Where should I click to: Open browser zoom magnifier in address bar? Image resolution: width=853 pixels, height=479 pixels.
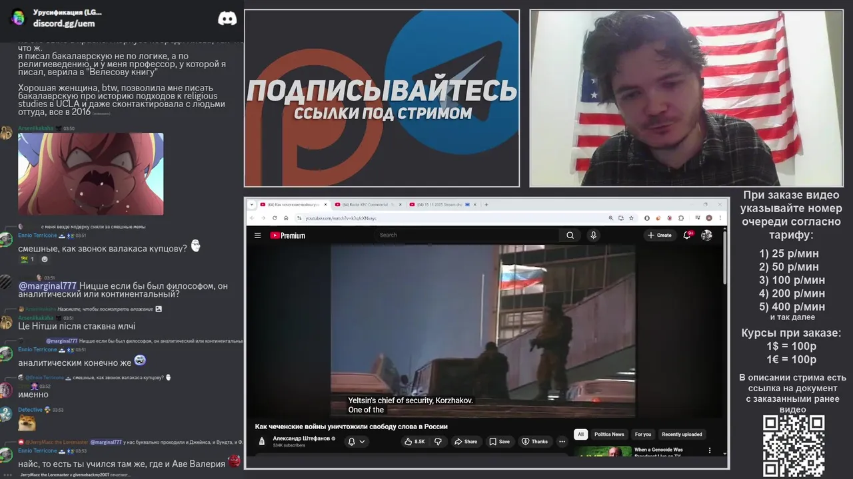click(610, 218)
